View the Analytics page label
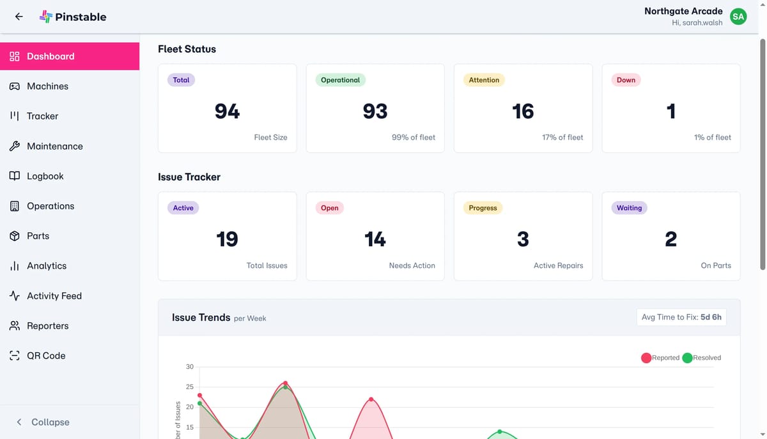The width and height of the screenshot is (767, 439). pyautogui.click(x=47, y=266)
